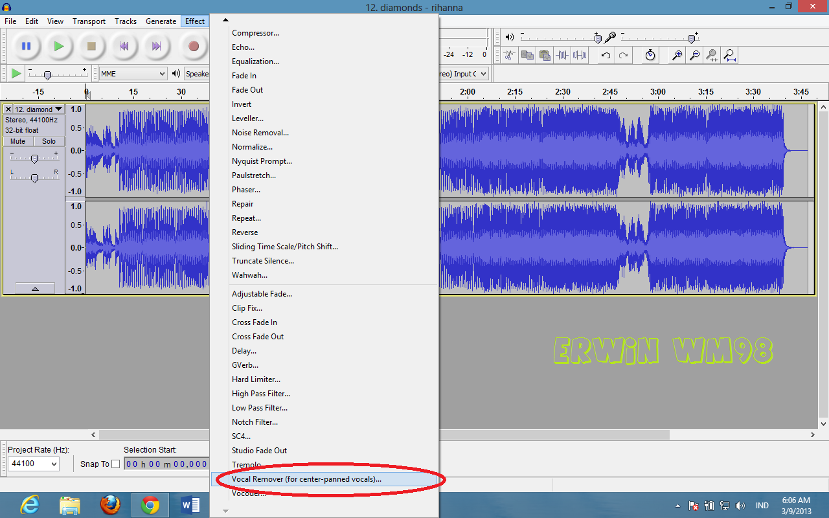Image resolution: width=829 pixels, height=518 pixels.
Task: Click the Paste icon in the edit toolbar
Action: point(545,55)
